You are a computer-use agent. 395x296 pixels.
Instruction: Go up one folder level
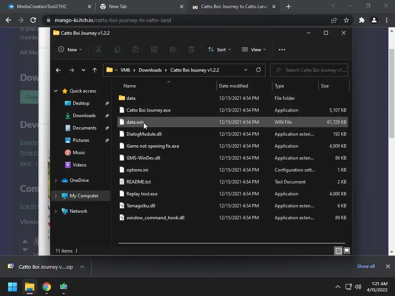point(95,70)
